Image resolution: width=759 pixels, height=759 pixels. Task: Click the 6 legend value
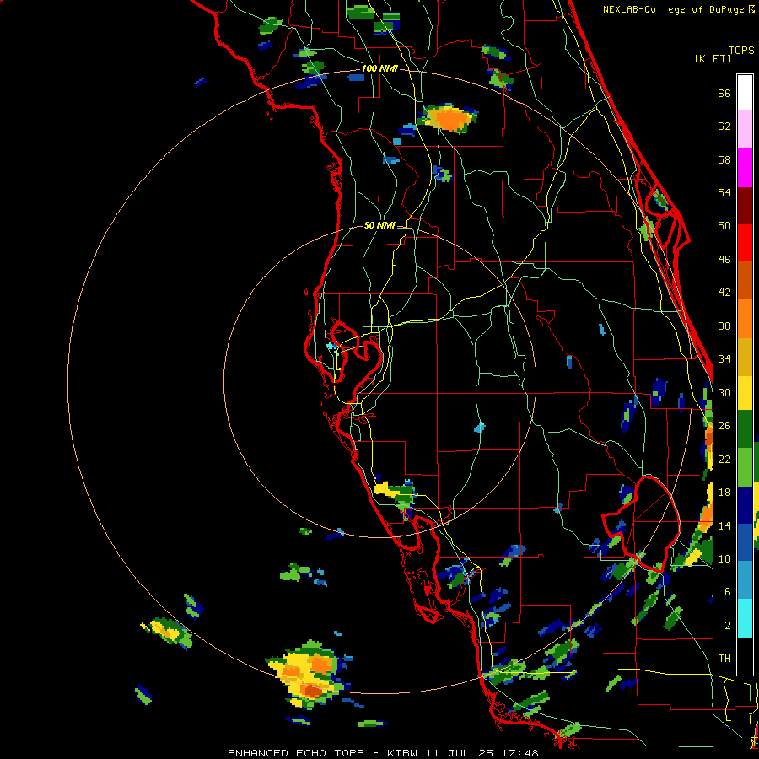728,592
